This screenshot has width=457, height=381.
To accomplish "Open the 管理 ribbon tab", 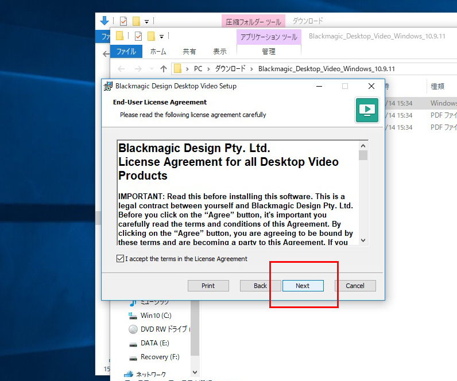I will tap(269, 52).
